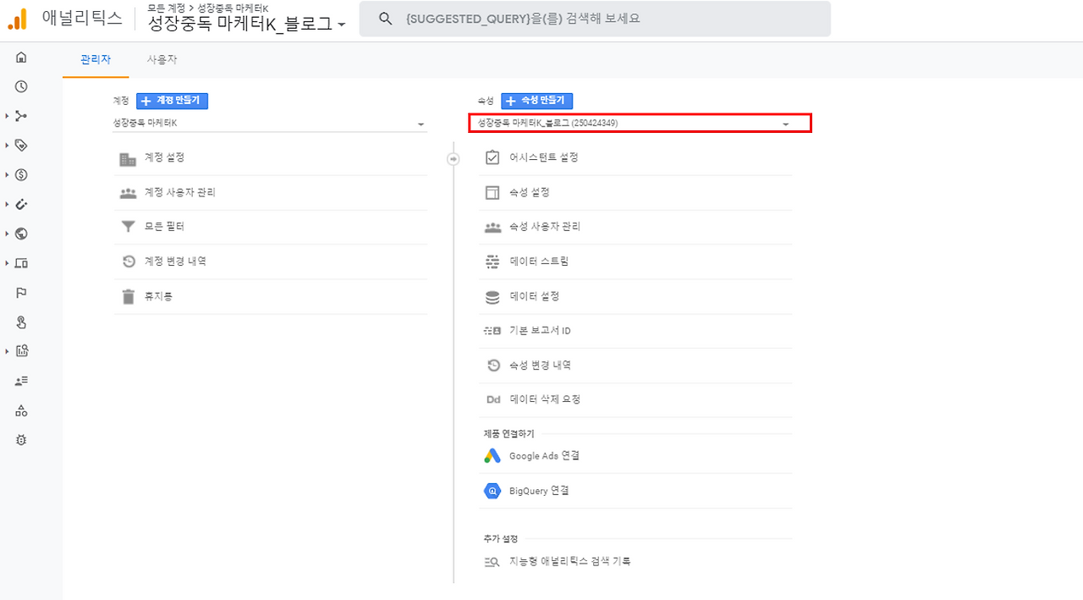The image size is (1083, 600).
Task: Open the Audiences person-list icon
Action: [21, 381]
